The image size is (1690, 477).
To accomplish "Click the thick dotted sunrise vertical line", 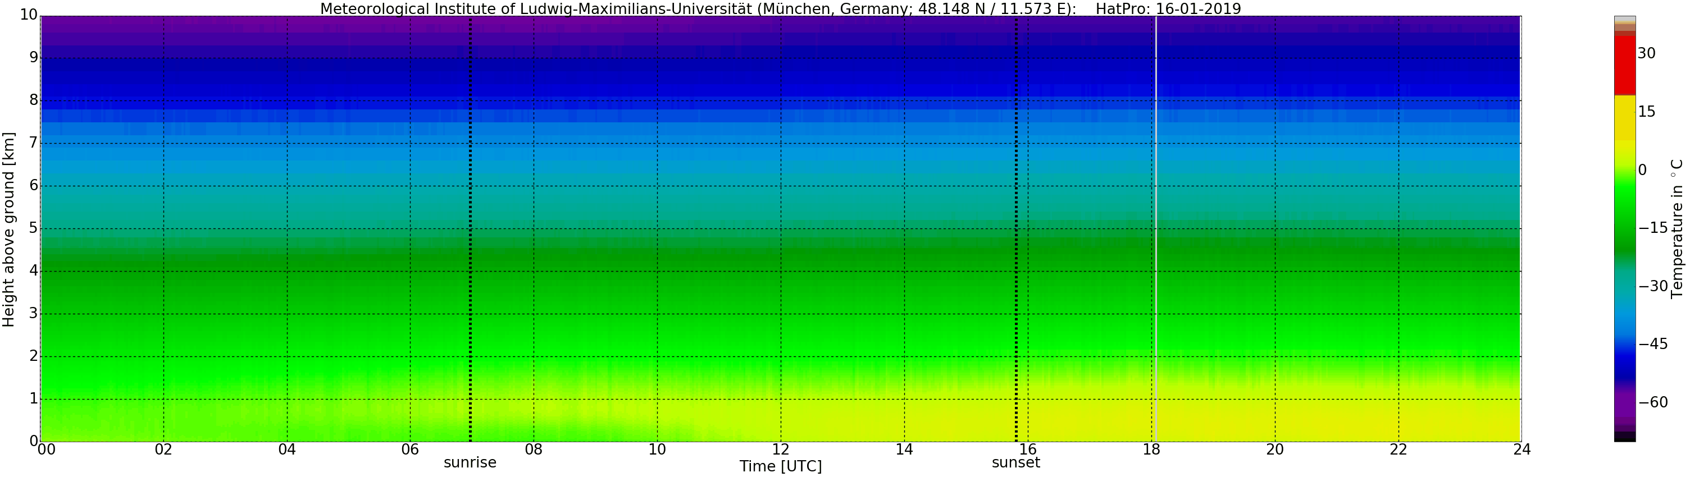I will (x=471, y=230).
